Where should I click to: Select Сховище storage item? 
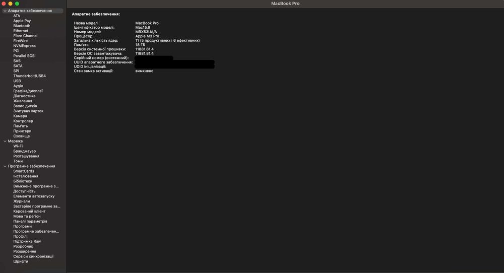pos(22,136)
